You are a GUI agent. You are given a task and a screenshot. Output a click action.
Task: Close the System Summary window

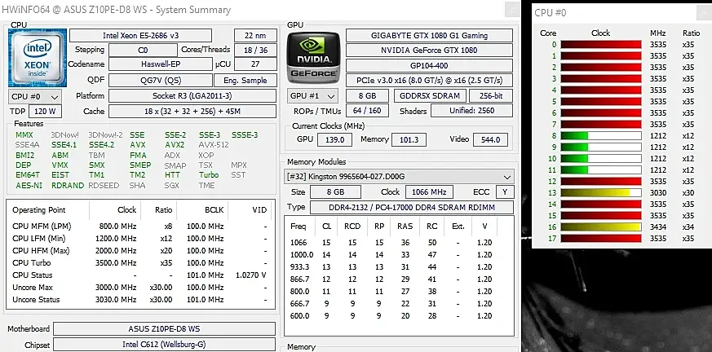click(x=513, y=10)
